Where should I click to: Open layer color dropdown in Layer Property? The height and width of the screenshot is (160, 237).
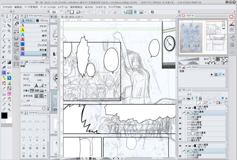pos(224,75)
